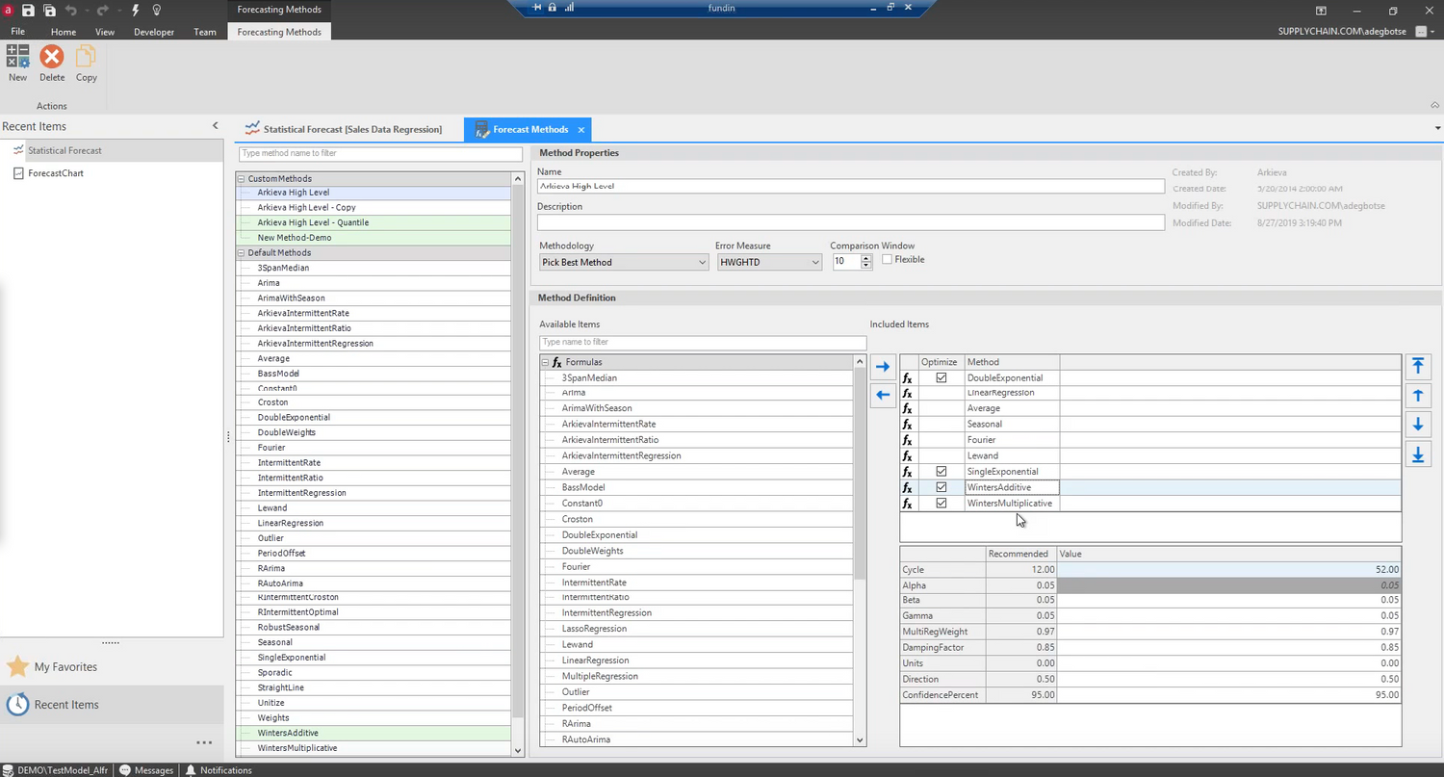
Task: Remove included item with left arrow button
Action: 883,395
